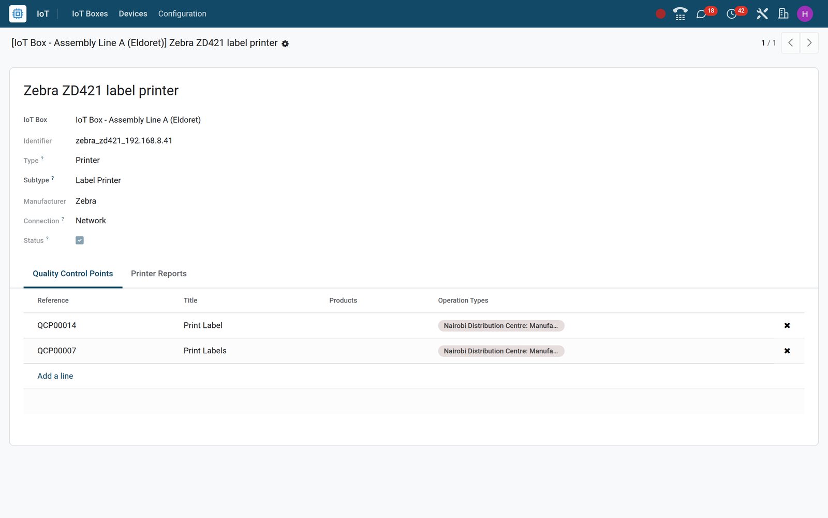828x518 pixels.
Task: Click the record pager 1 / 1
Action: click(768, 43)
